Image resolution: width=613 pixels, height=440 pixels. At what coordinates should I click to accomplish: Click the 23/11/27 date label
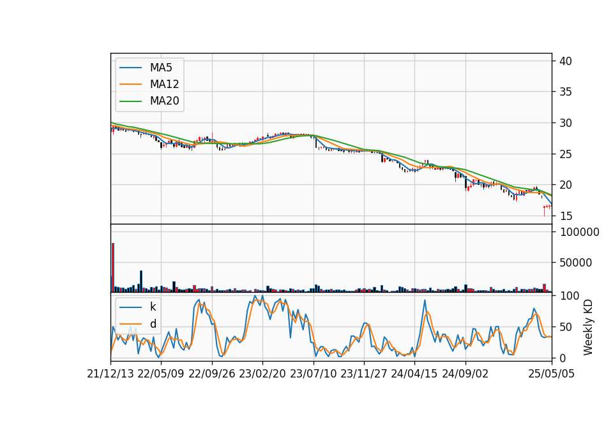(x=364, y=374)
